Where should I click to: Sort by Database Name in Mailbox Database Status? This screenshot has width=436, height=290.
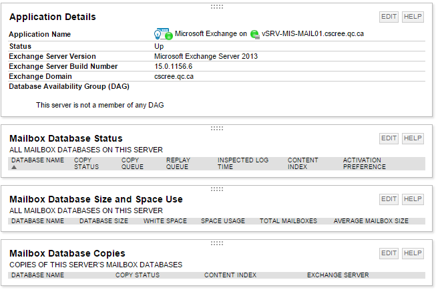(x=37, y=160)
